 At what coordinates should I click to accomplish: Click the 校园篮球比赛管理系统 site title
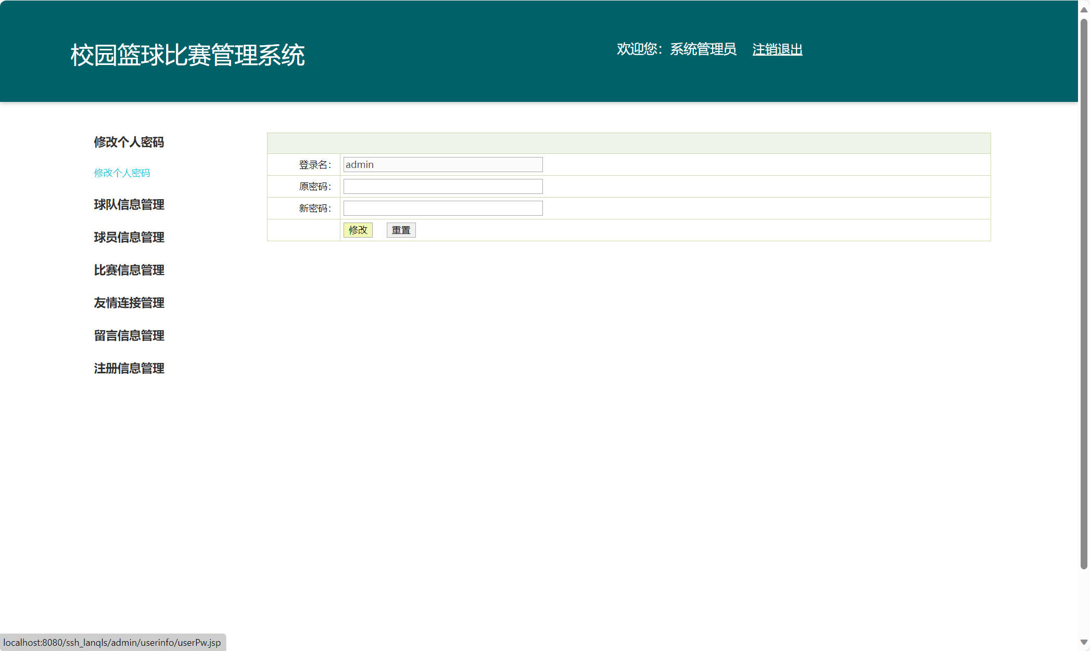[187, 53]
